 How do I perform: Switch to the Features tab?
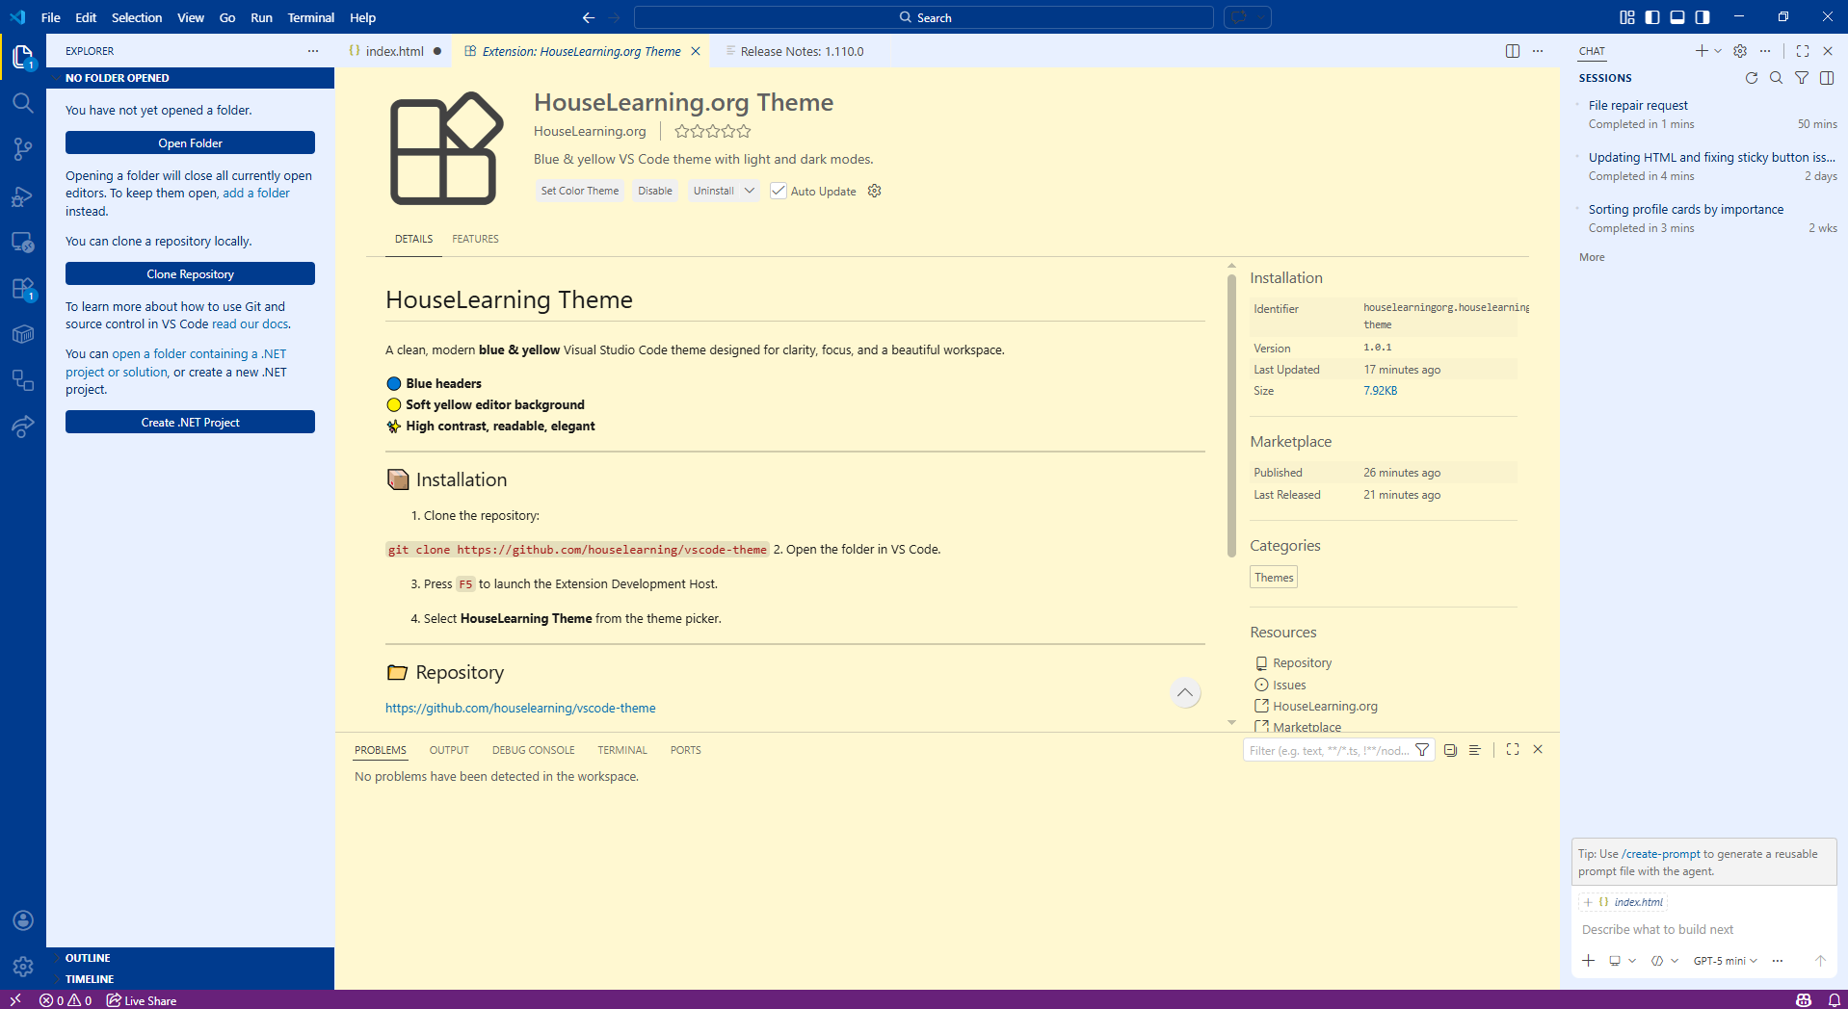tap(475, 239)
